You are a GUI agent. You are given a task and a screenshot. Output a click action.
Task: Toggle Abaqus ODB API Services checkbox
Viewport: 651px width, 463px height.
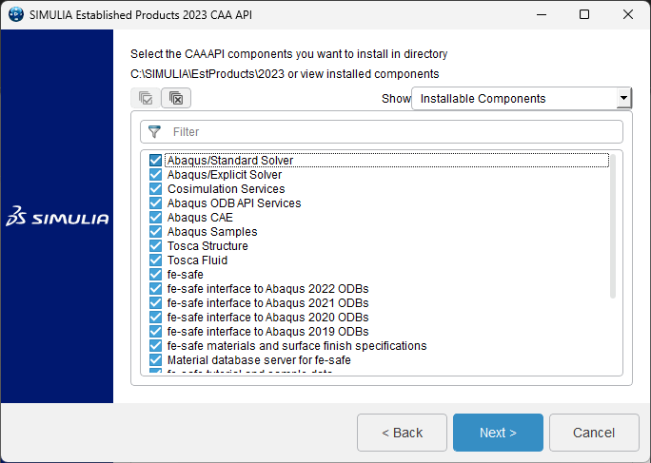tap(156, 203)
